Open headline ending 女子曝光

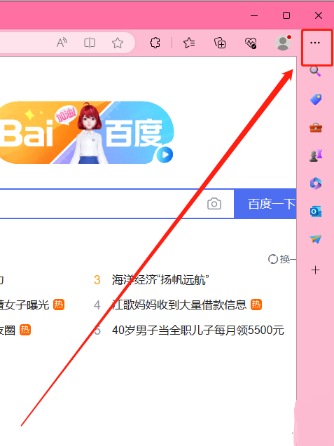tap(25, 305)
